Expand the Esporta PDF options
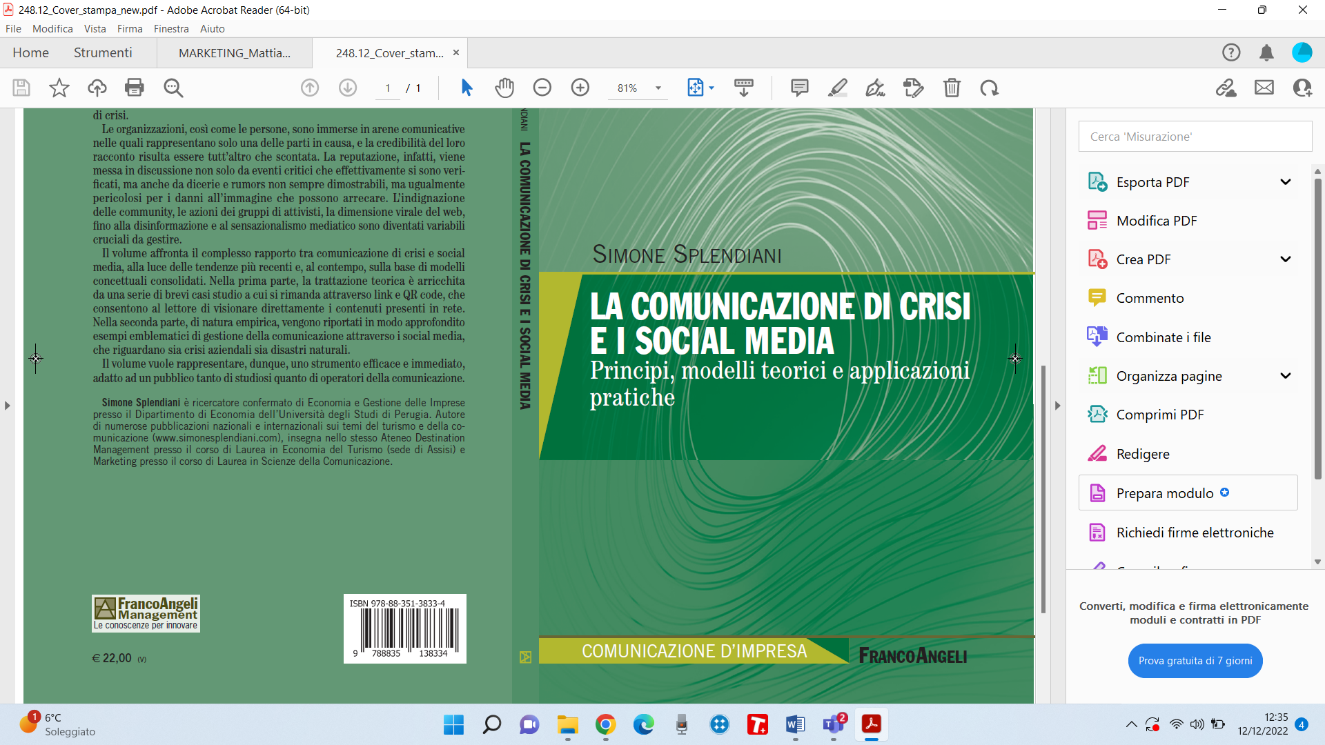Viewport: 1325px width, 745px height. [x=1285, y=182]
